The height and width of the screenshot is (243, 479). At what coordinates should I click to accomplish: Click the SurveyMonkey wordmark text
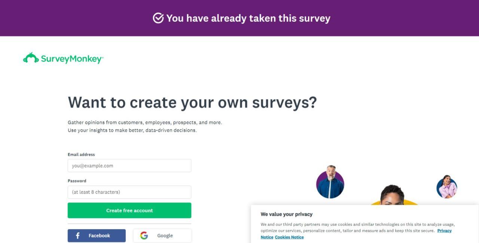pos(72,59)
